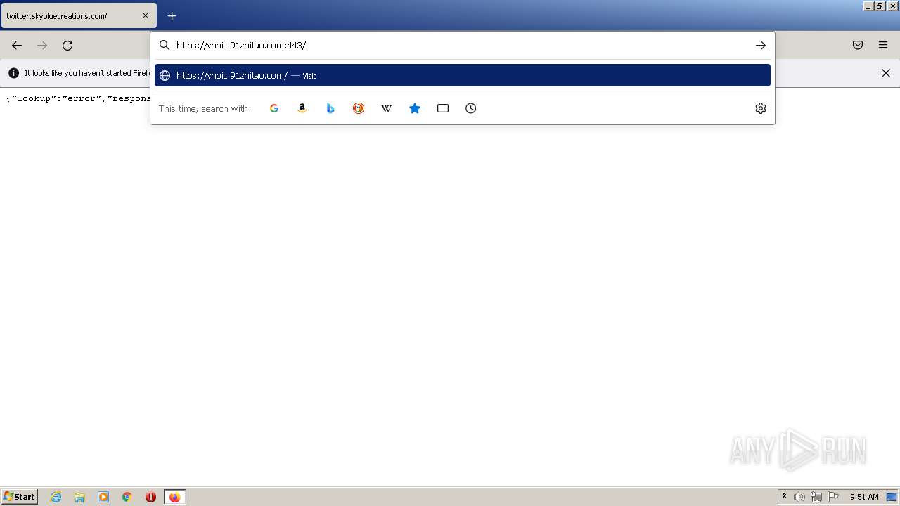Click "It looks like you haven't started" message
Screen dimensions: 900x506
(x=86, y=73)
